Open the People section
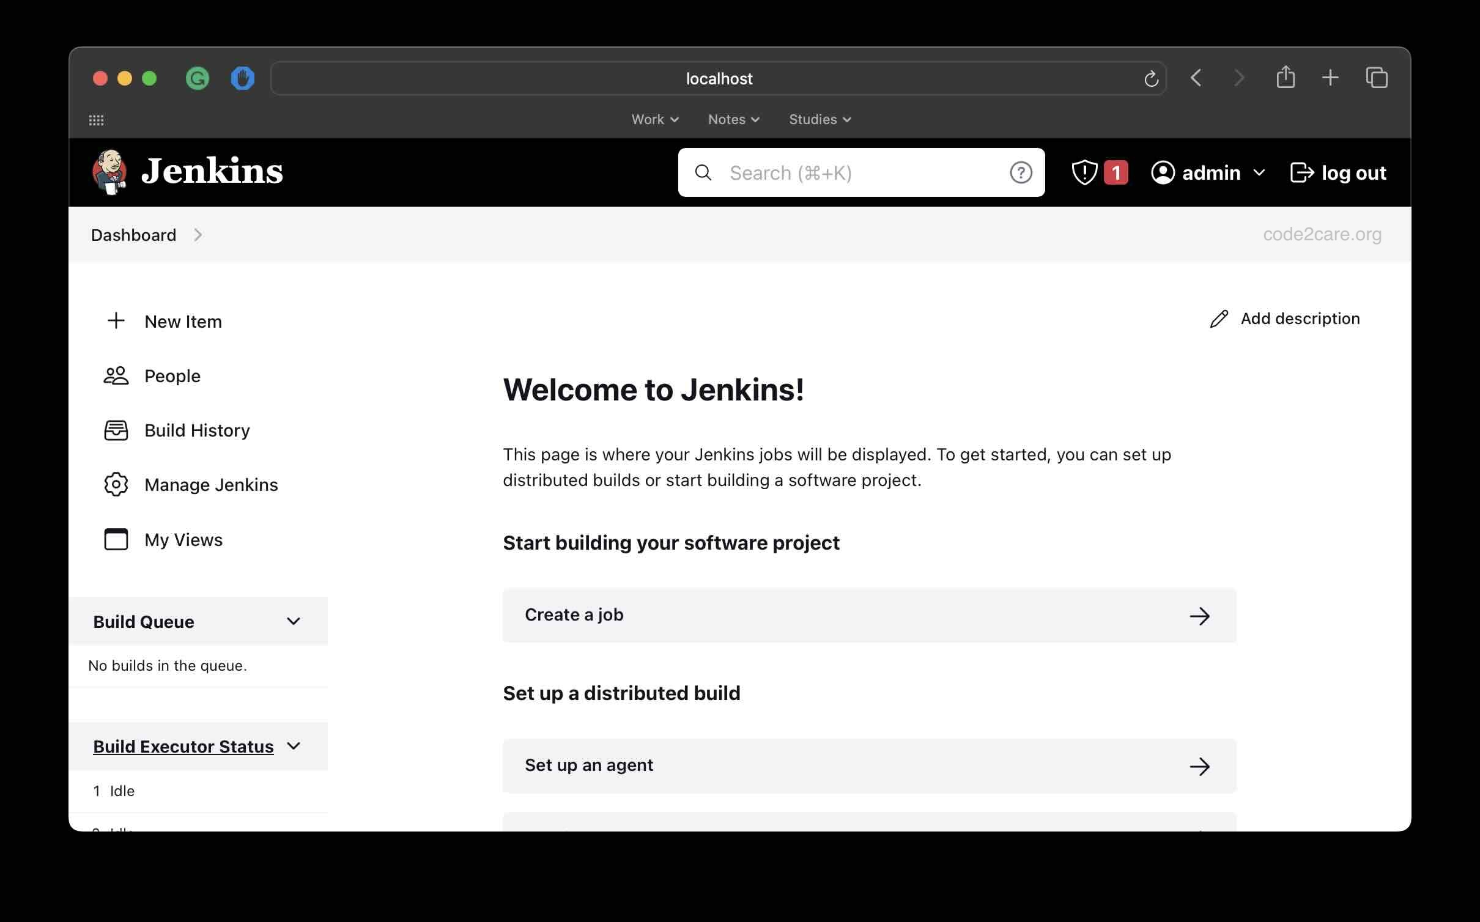1480x922 pixels. coord(172,375)
